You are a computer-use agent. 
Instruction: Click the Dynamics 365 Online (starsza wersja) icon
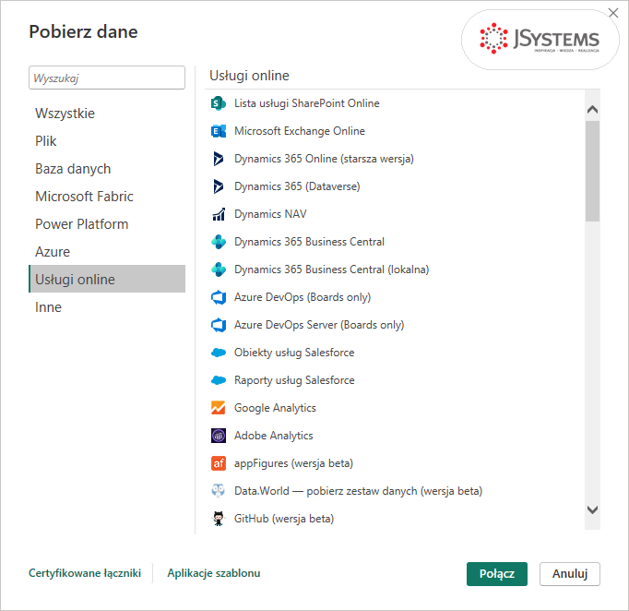[x=219, y=159]
